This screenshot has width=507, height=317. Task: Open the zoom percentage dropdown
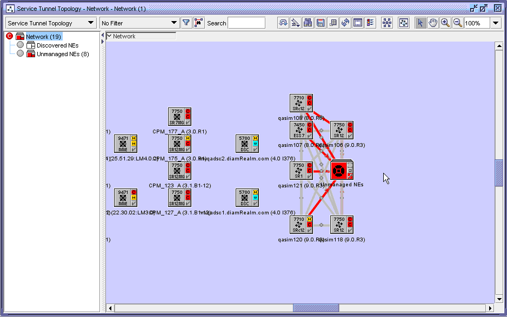(x=495, y=23)
